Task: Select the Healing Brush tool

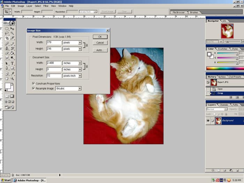Action: pos(7,44)
